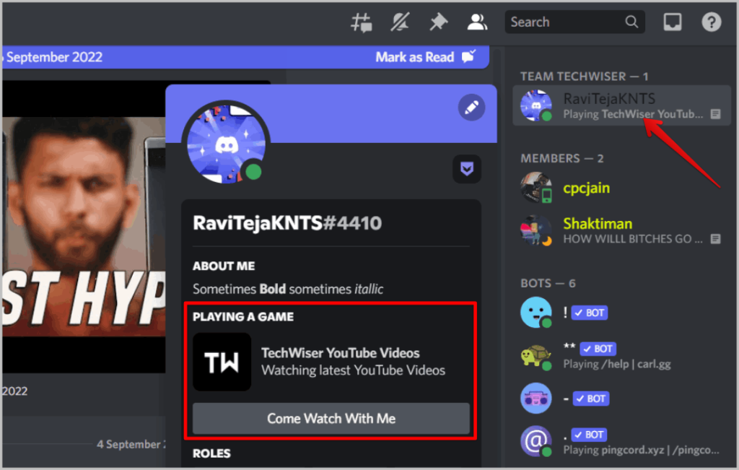Click the ABOUT ME heading
739x470 pixels.
pyautogui.click(x=224, y=266)
